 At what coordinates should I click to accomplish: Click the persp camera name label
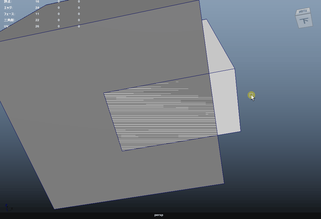(x=158, y=215)
